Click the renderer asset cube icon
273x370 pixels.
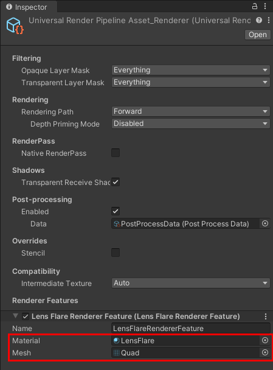point(15,26)
